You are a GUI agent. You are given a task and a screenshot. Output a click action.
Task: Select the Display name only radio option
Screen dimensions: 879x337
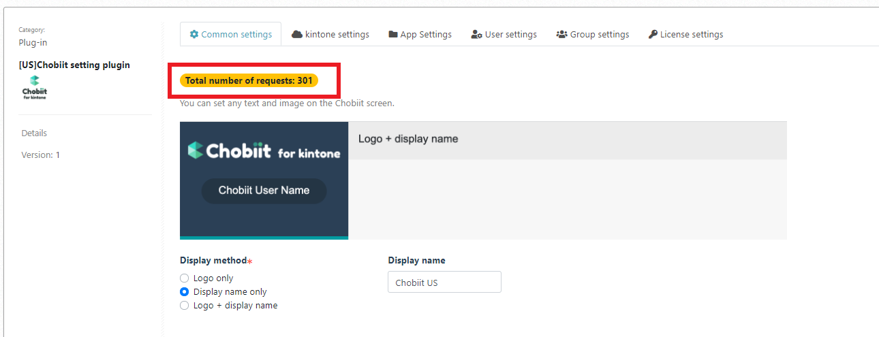coord(184,291)
